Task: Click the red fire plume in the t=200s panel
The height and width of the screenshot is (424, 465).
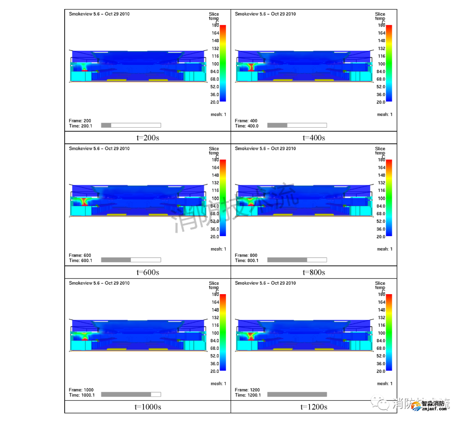Action: point(84,68)
